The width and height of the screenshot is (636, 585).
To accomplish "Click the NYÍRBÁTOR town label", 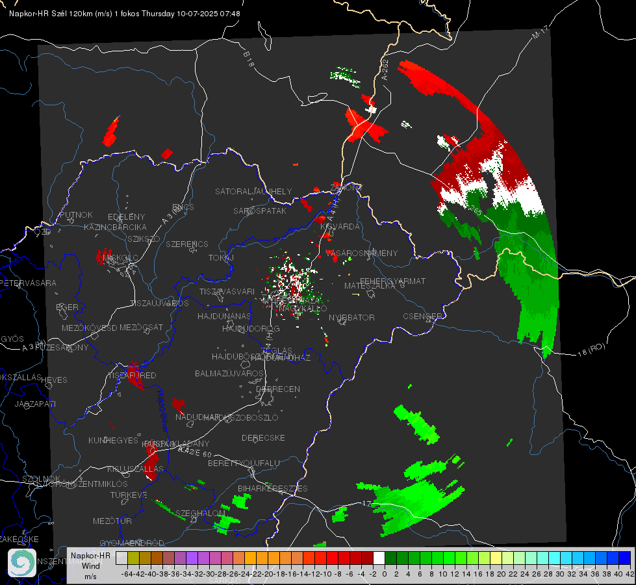I will click(351, 317).
